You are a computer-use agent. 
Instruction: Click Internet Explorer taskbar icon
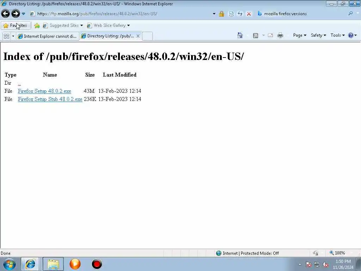click(x=30, y=264)
